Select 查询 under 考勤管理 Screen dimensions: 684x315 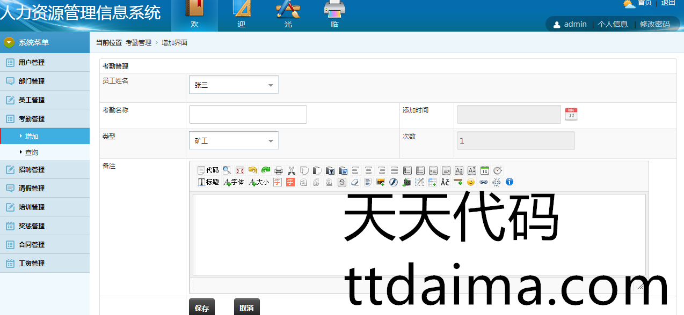pyautogui.click(x=32, y=152)
